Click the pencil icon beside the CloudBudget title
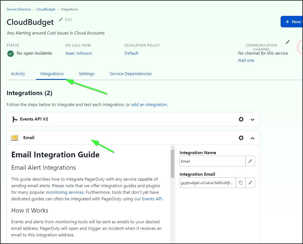Viewport: 303px width, 244px height. [61, 19]
